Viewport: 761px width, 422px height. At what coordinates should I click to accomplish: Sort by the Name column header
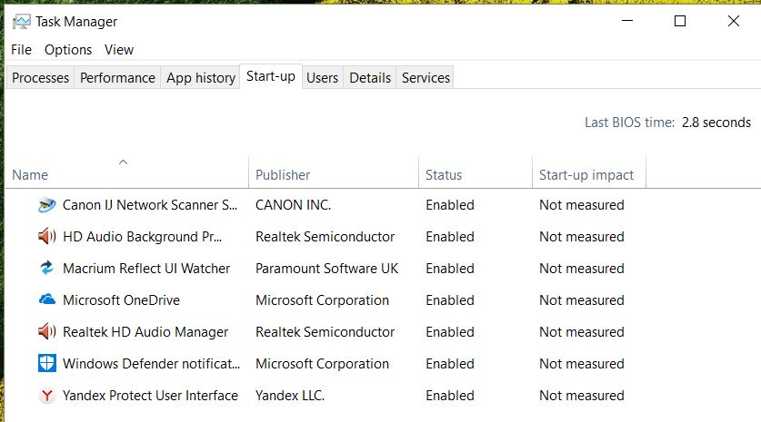pyautogui.click(x=127, y=174)
